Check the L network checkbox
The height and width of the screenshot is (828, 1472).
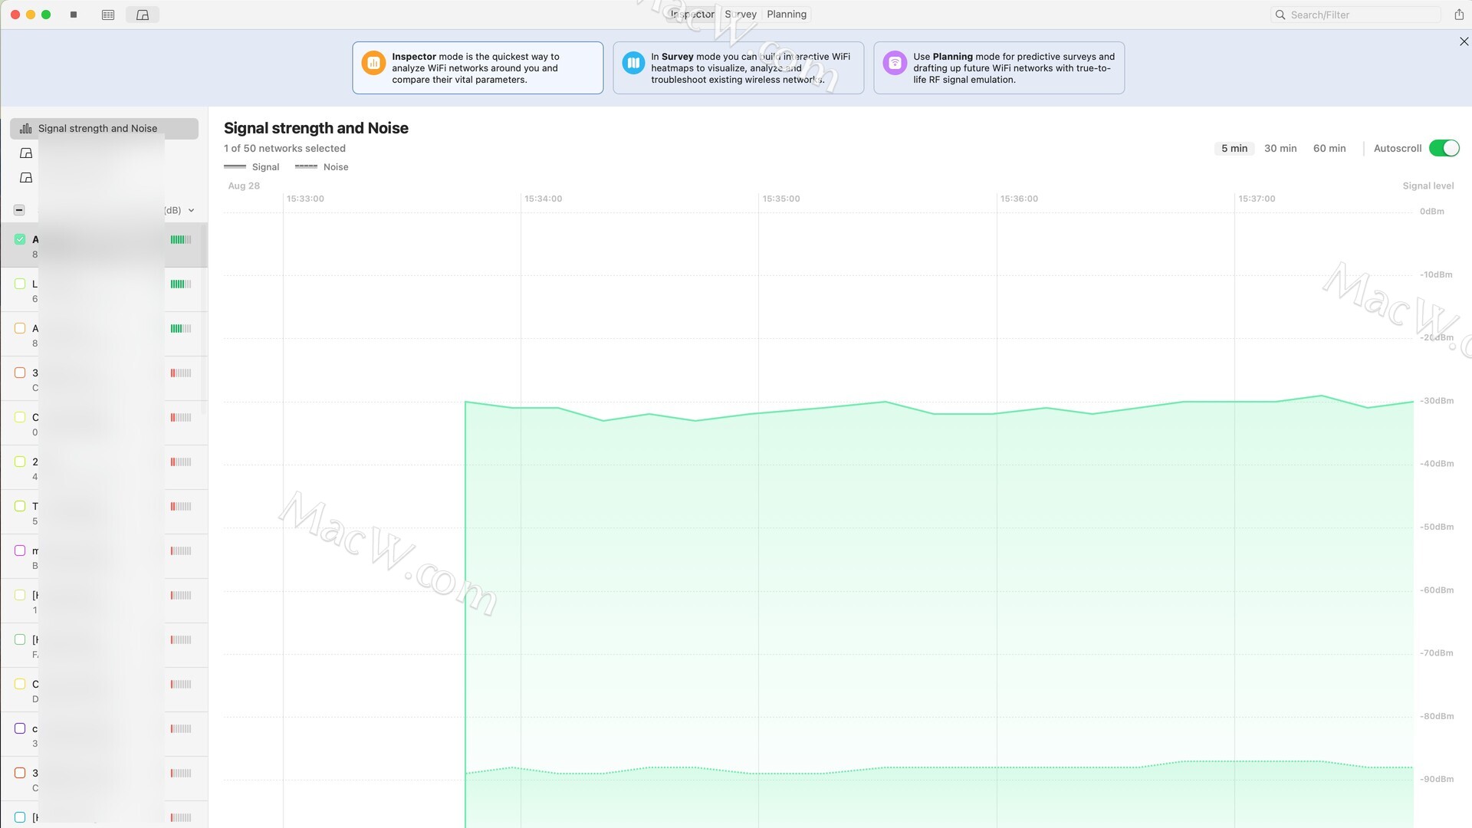[20, 284]
